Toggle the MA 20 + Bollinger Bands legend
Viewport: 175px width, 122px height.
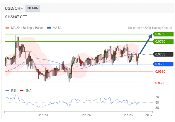[24, 28]
